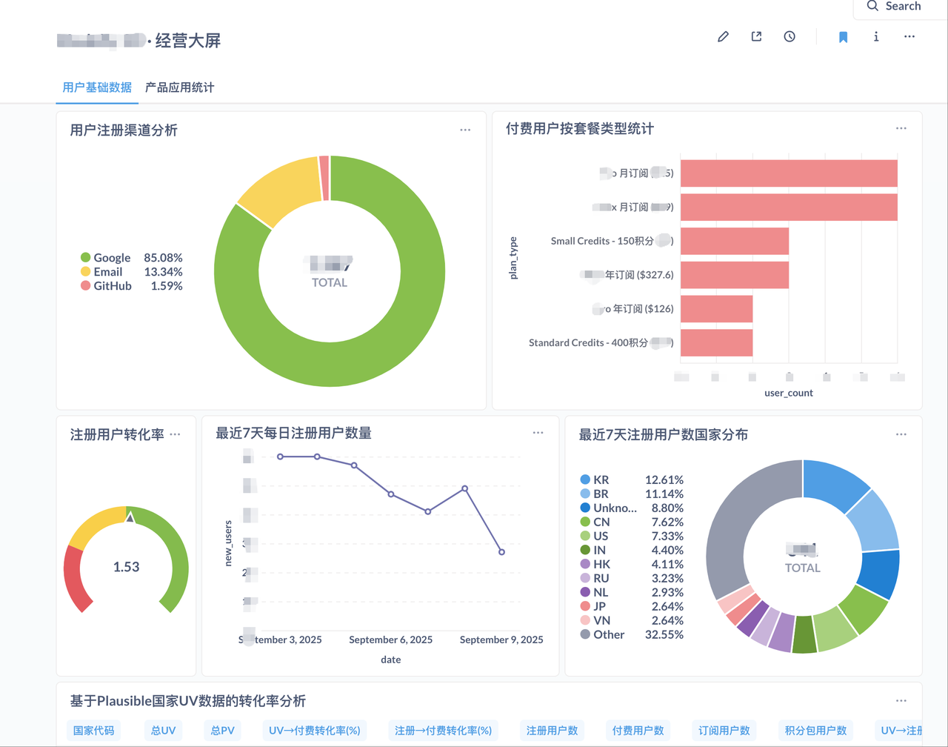Open the sharing external-link icon
Image resolution: width=948 pixels, height=747 pixels.
(x=756, y=36)
